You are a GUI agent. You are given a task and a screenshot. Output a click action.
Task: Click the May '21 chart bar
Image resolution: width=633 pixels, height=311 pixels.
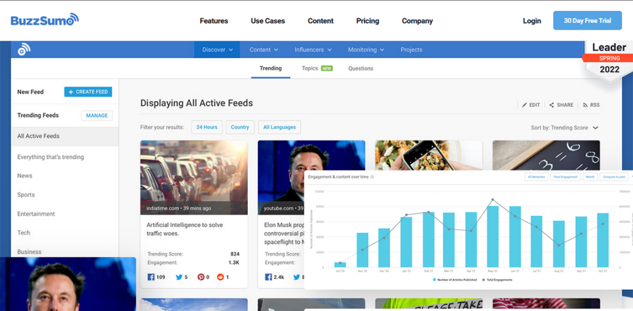point(492,237)
